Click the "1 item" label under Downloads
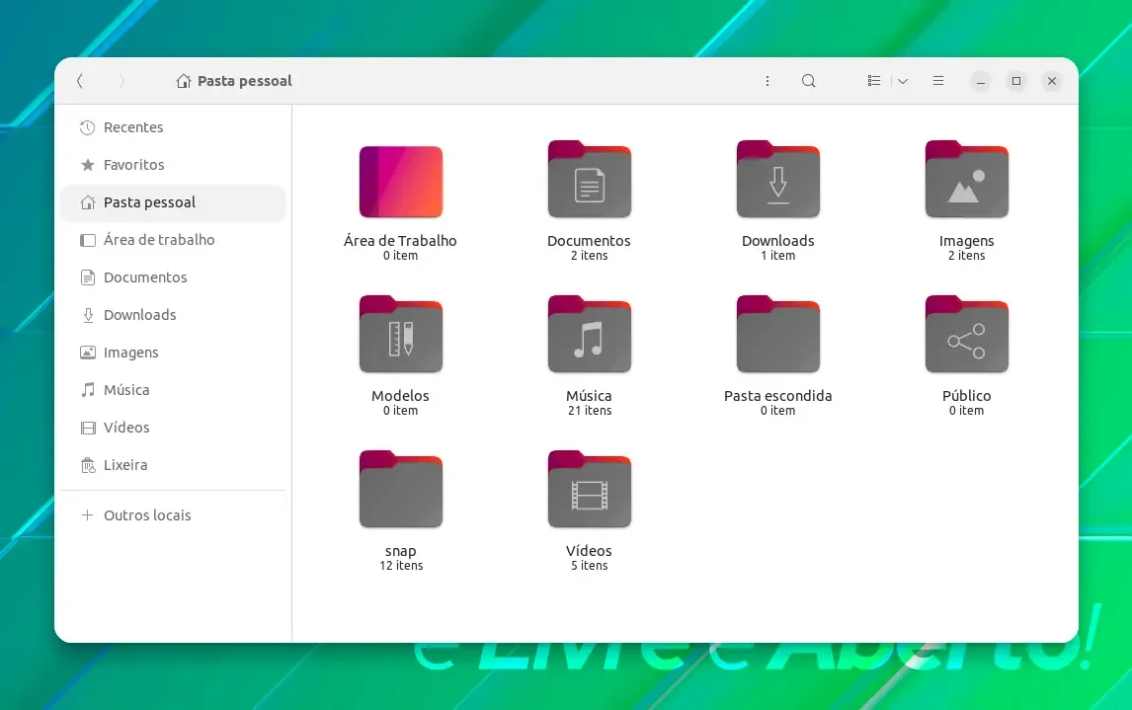Screen dimensions: 1132x710 click(778, 256)
